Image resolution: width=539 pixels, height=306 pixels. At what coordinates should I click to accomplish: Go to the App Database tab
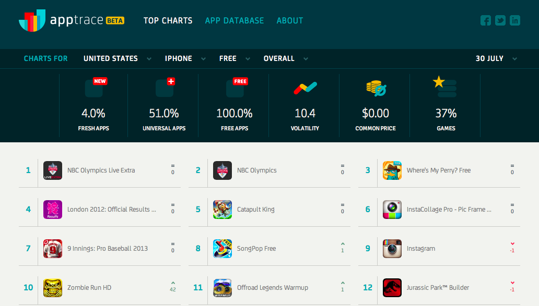(x=235, y=20)
